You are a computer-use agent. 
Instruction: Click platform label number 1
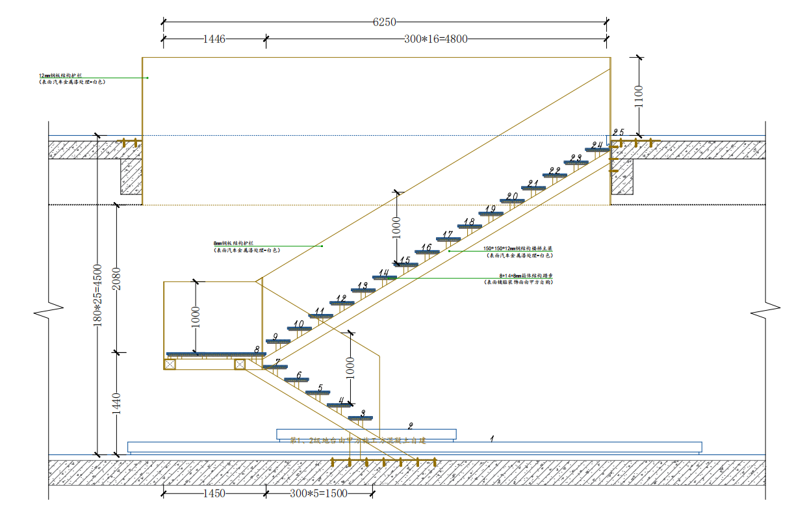(x=492, y=439)
